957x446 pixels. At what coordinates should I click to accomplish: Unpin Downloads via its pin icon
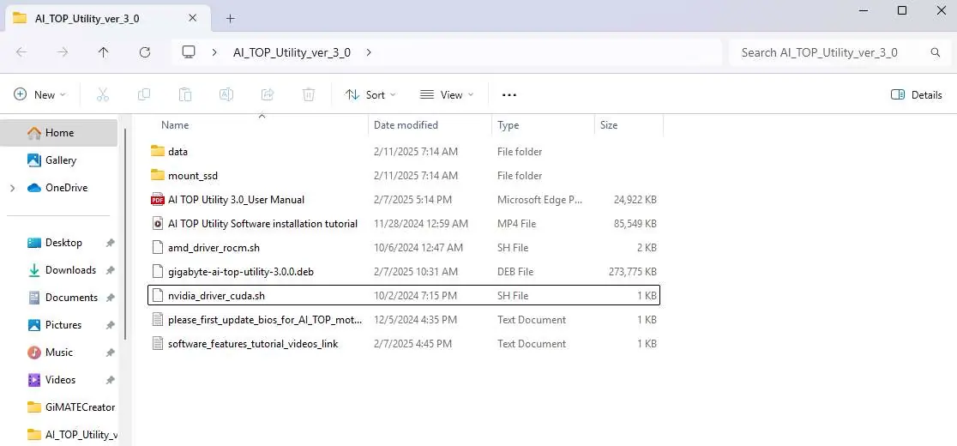[x=110, y=270]
